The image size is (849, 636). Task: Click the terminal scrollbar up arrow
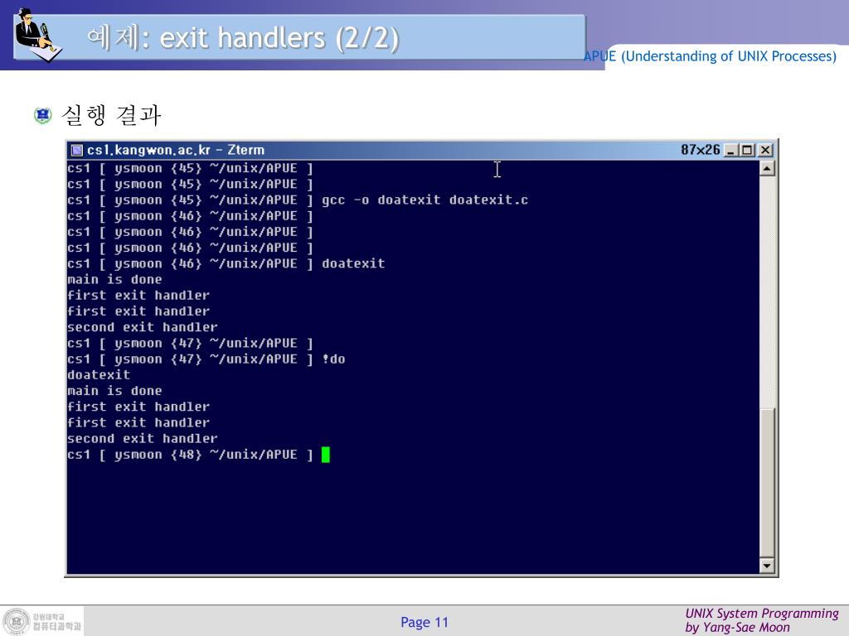[767, 169]
